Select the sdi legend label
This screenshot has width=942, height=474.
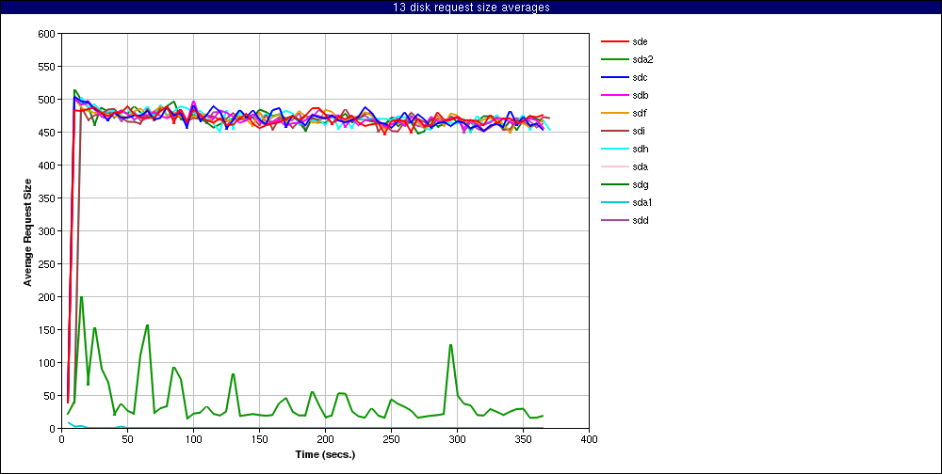tap(639, 131)
